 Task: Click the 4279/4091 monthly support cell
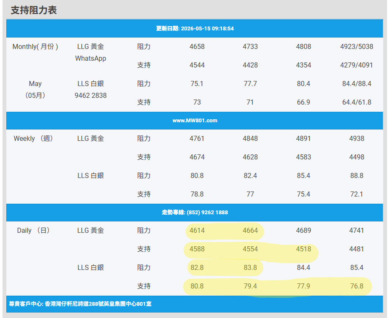[357, 65]
